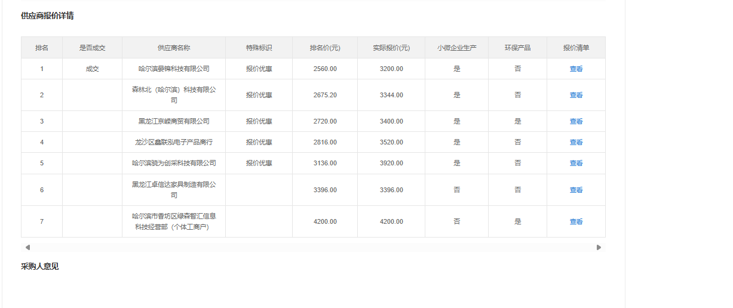View quote list for the rank 7 supplier

click(576, 221)
